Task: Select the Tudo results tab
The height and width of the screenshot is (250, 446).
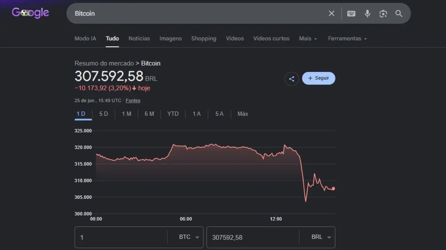Action: 112,39
